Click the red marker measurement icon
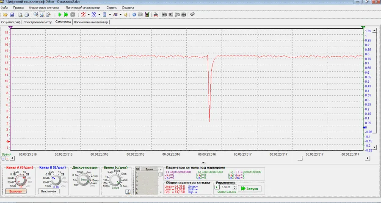 click(156, 14)
